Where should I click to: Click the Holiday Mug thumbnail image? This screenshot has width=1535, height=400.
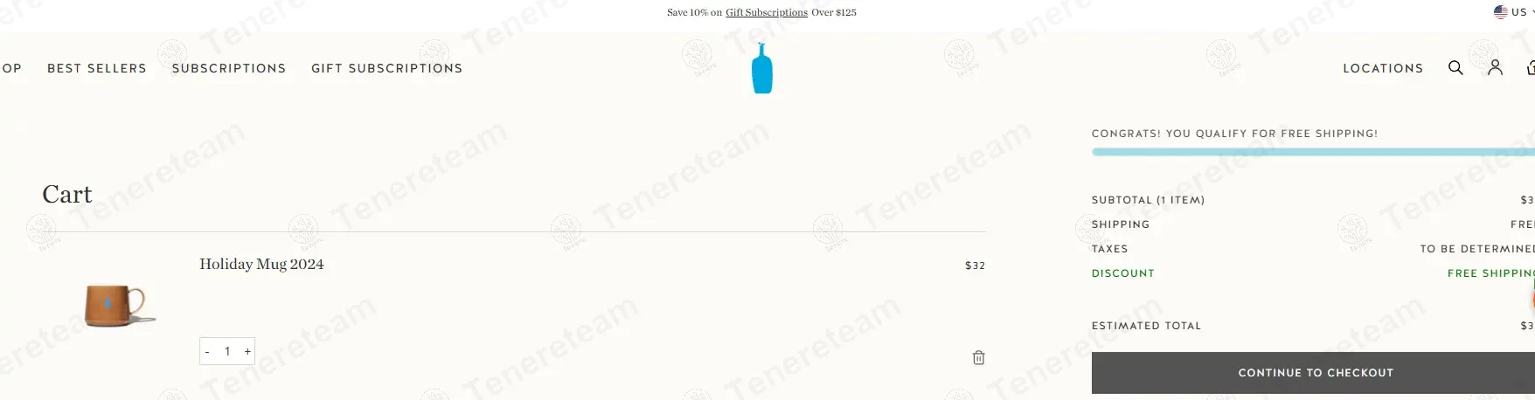(x=119, y=305)
